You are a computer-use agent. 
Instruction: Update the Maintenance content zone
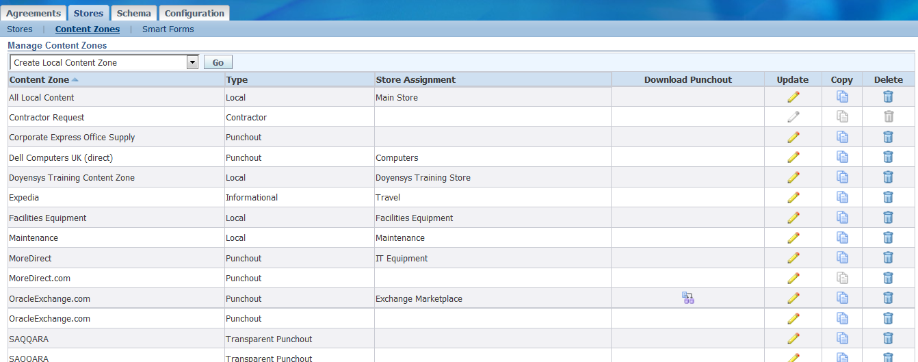pyautogui.click(x=793, y=237)
